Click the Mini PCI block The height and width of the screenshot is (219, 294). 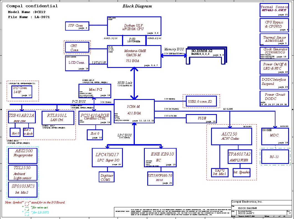(95, 91)
